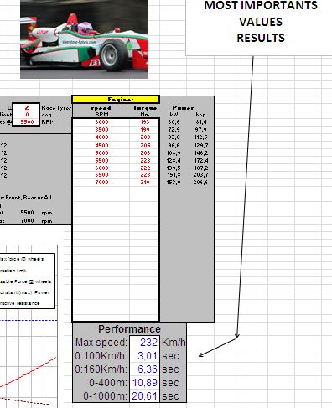This screenshot has width=332, height=408.
Task: Click the 5500 RPM speed cell
Action: (x=101, y=160)
